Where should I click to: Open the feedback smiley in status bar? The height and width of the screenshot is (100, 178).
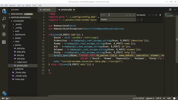174,98
